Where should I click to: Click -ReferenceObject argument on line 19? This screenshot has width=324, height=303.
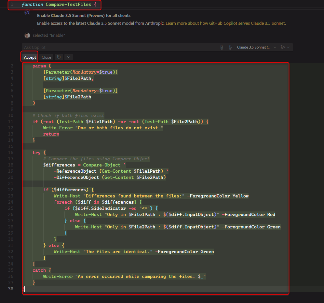point(111,171)
